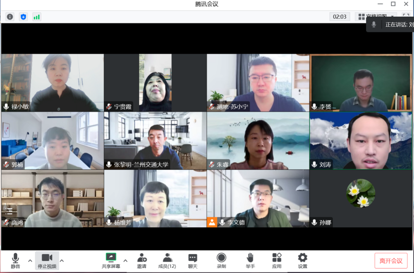This screenshot has width=414, height=273.
Task: Expand share options arrow beside 共享屏幕
Action: click(125, 261)
